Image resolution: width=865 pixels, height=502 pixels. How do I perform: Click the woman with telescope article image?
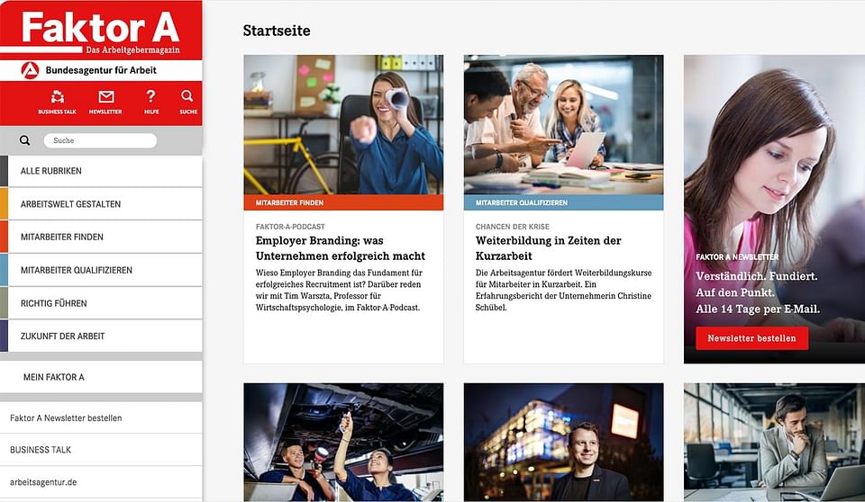pos(343,124)
